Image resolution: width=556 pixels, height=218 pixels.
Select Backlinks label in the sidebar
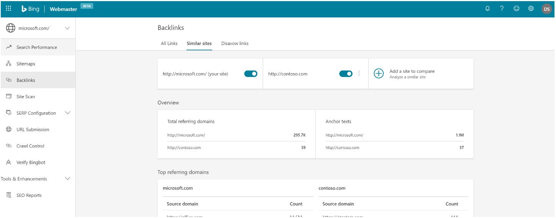coord(26,80)
